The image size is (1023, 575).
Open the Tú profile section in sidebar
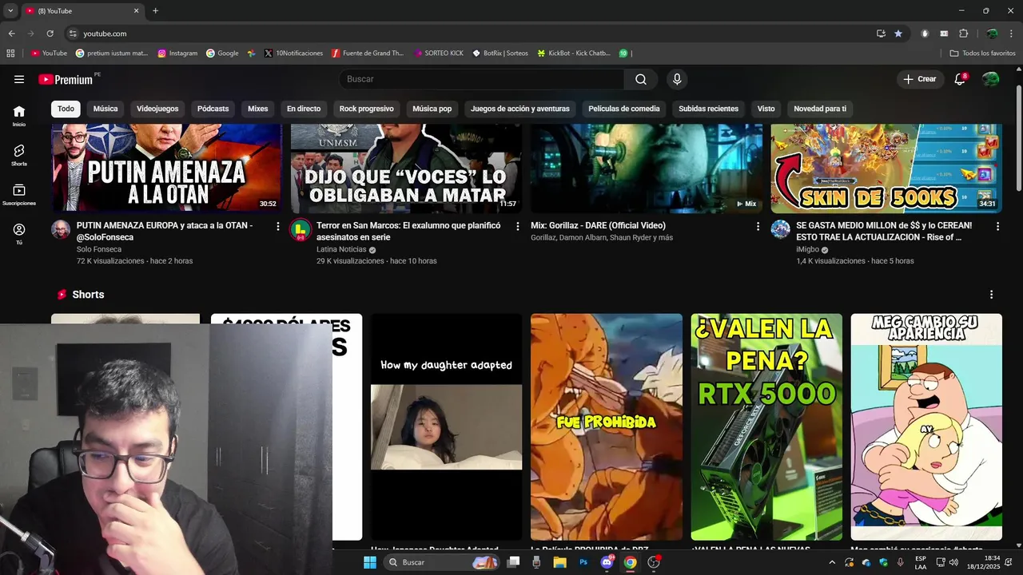(x=19, y=234)
